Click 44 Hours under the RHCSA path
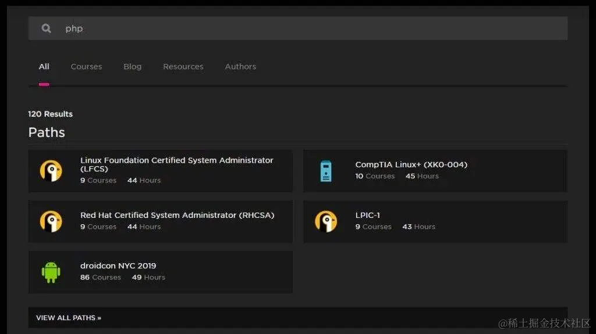The width and height of the screenshot is (596, 334). [144, 227]
